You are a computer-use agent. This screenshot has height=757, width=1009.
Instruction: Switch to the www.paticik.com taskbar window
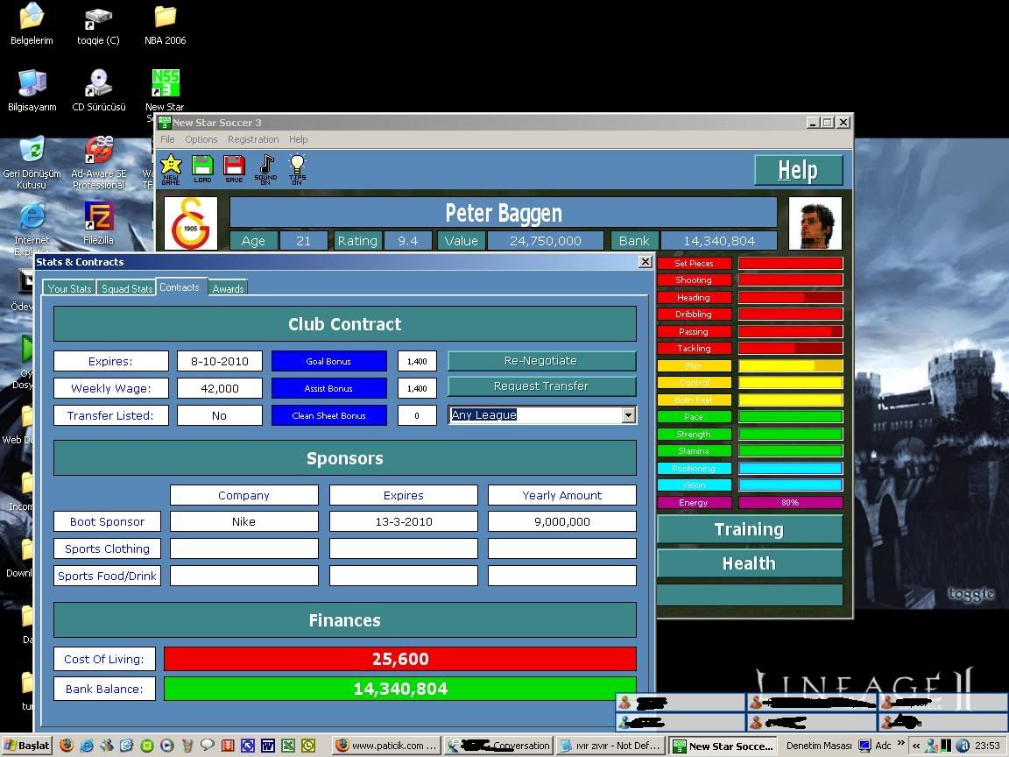(387, 746)
